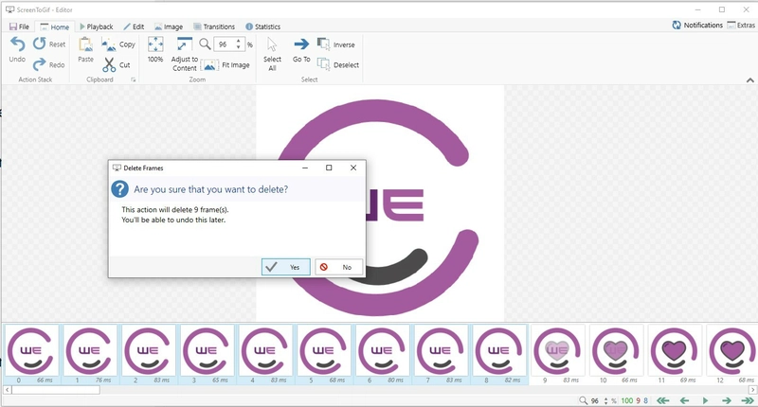Click the Delete Frames question mark icon
Image resolution: width=758 pixels, height=407 pixels.
point(120,189)
